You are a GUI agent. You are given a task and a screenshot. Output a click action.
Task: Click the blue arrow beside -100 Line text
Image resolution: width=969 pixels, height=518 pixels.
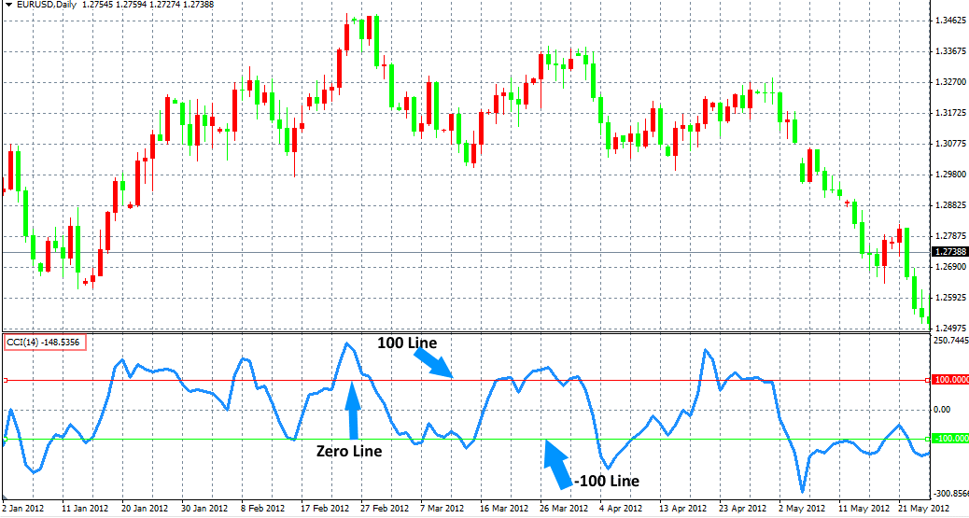coord(556,464)
